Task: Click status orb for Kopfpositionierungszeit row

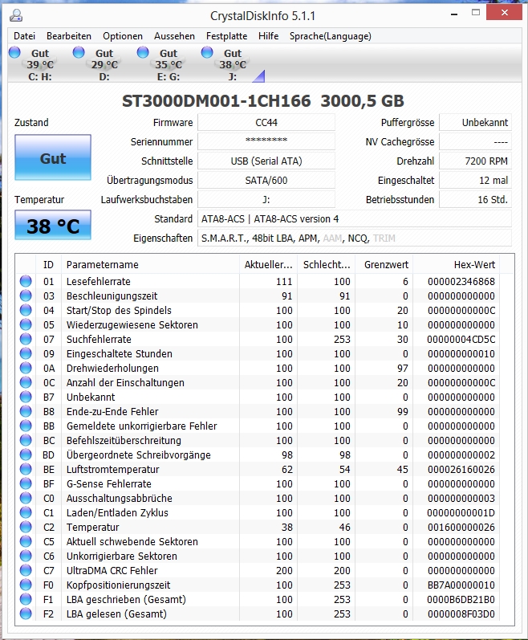Action: (26, 585)
